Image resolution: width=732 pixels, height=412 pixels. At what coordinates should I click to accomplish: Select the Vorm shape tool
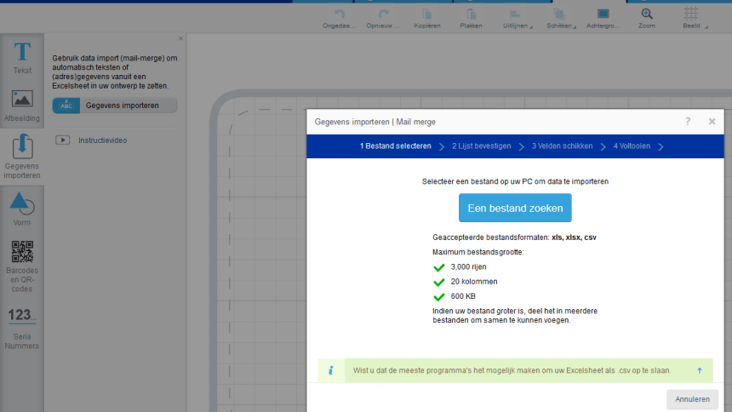(22, 209)
